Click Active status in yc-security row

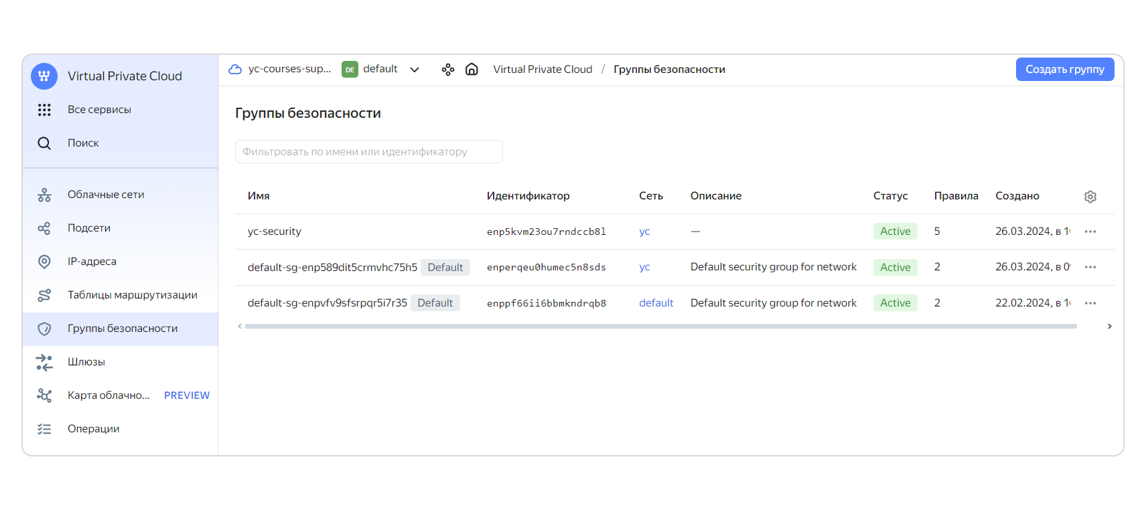[896, 232]
